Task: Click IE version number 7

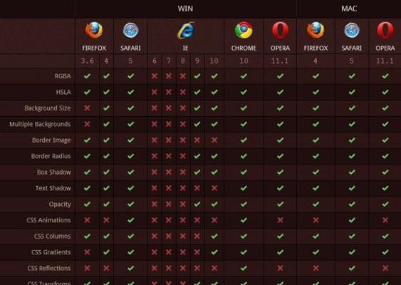Action: point(169,61)
